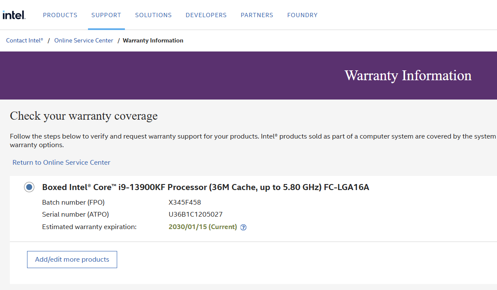This screenshot has height=290, width=497.
Task: Click Return to Online Service Center
Action: [x=61, y=163]
